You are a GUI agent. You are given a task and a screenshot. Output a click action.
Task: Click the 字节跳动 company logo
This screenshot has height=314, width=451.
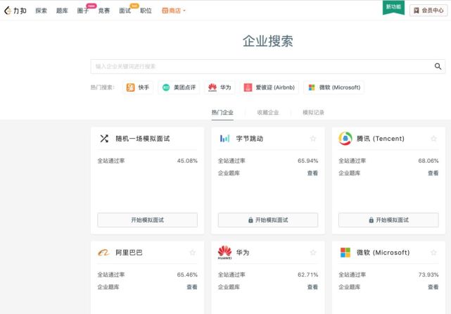click(224, 139)
